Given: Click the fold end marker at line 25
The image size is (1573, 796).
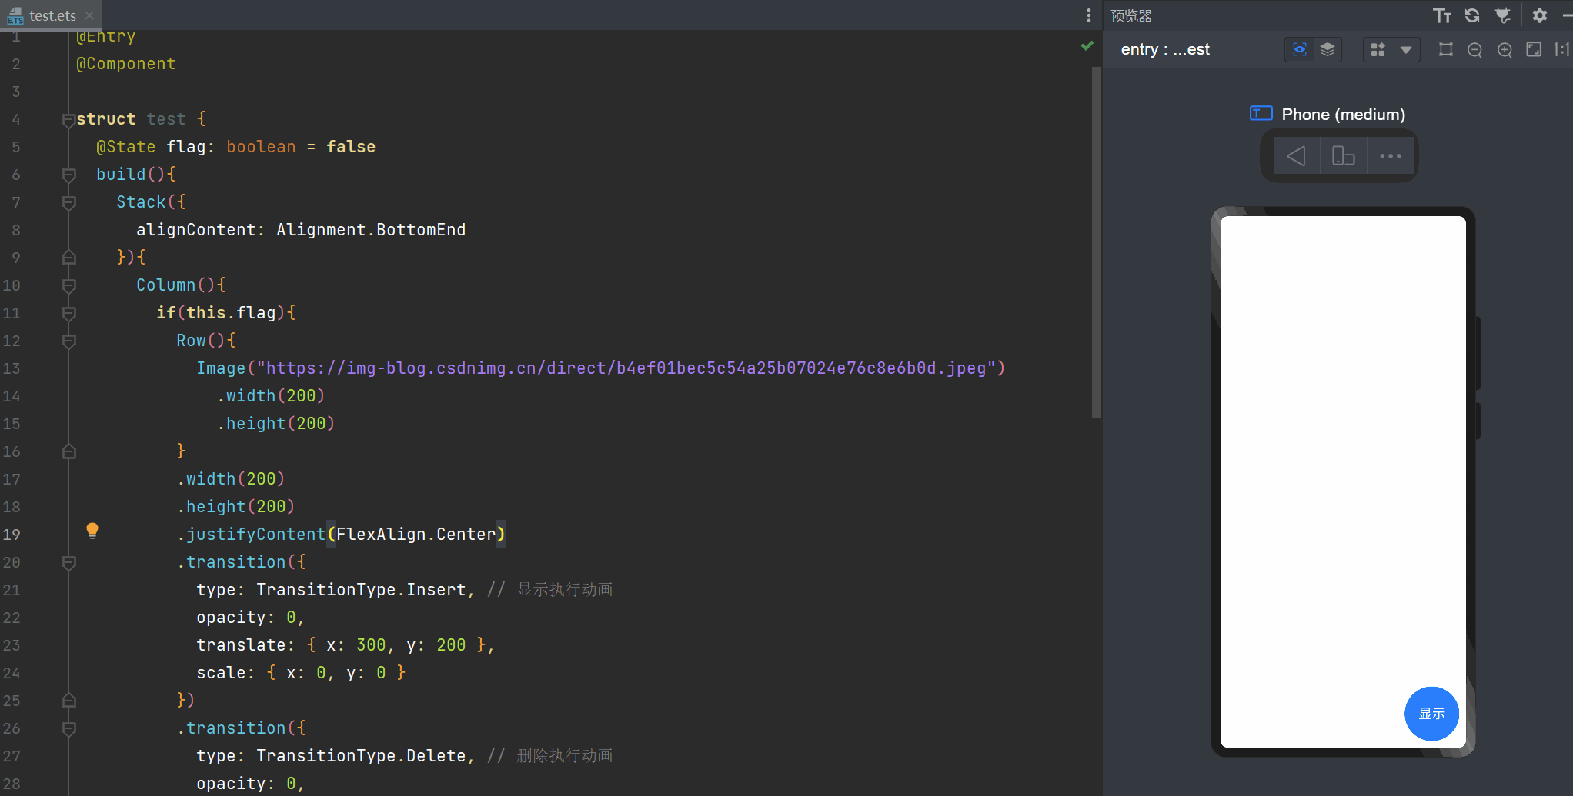Looking at the screenshot, I should [x=68, y=701].
